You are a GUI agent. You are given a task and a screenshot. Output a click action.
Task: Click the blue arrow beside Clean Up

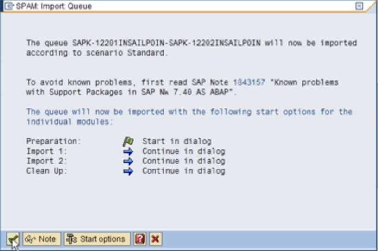[x=128, y=171]
